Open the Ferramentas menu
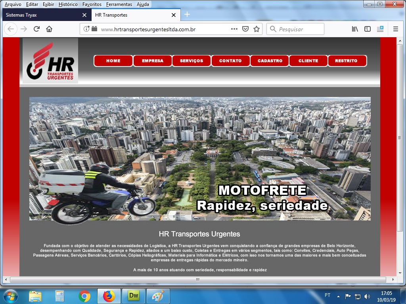 [x=119, y=4]
